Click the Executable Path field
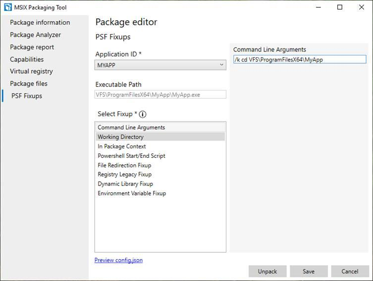Screen dimensions: 373x281 pyautogui.click(x=160, y=94)
